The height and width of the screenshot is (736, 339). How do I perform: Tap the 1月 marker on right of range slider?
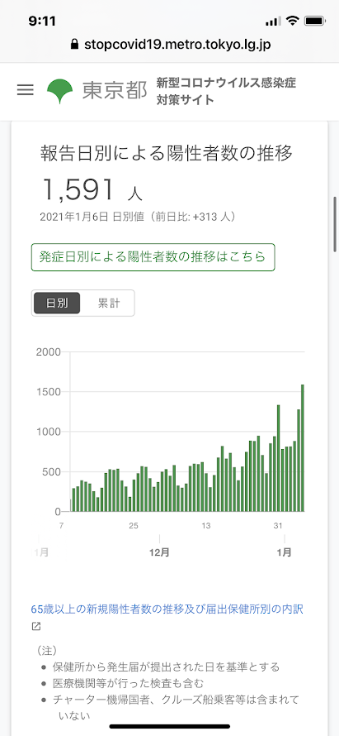(x=284, y=552)
